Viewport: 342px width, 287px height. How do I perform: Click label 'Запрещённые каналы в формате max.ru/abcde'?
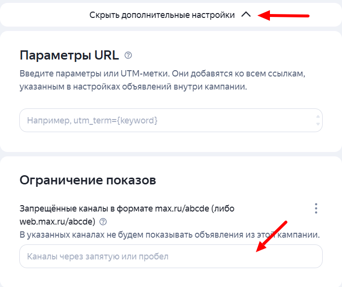(x=114, y=209)
